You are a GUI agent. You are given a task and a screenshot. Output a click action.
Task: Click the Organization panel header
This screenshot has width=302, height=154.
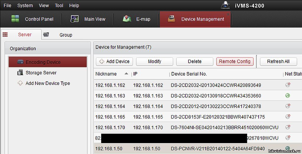coord(48,48)
